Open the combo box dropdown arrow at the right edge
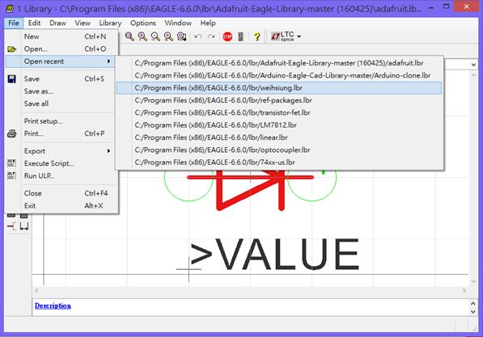483x337 pixels. [473, 65]
